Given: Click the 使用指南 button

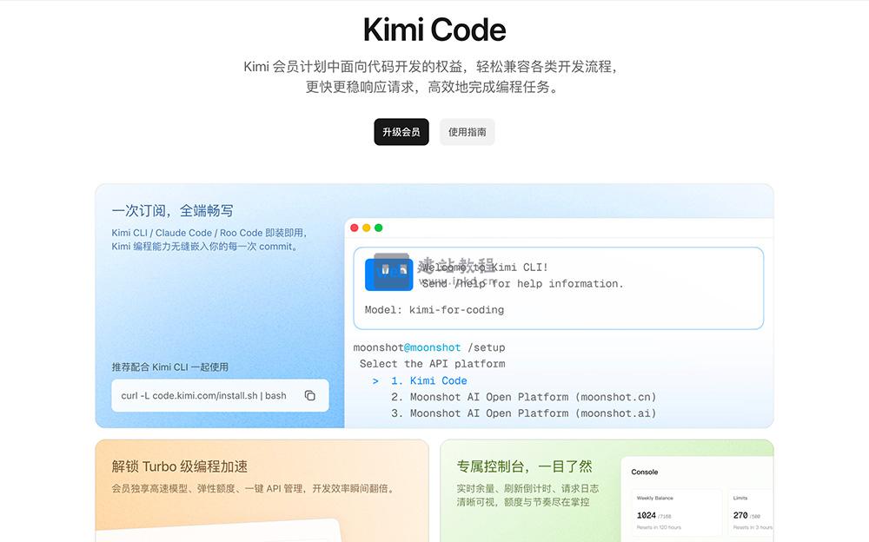Looking at the screenshot, I should 467,132.
